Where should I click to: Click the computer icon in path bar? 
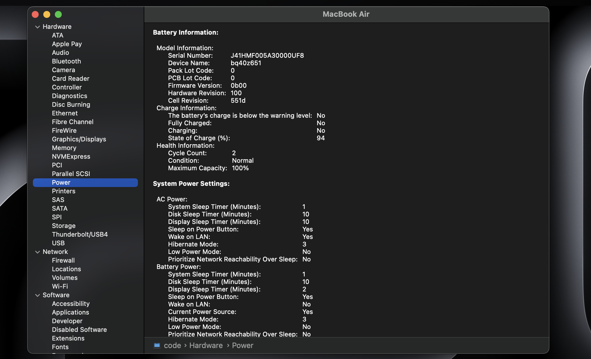(157, 345)
